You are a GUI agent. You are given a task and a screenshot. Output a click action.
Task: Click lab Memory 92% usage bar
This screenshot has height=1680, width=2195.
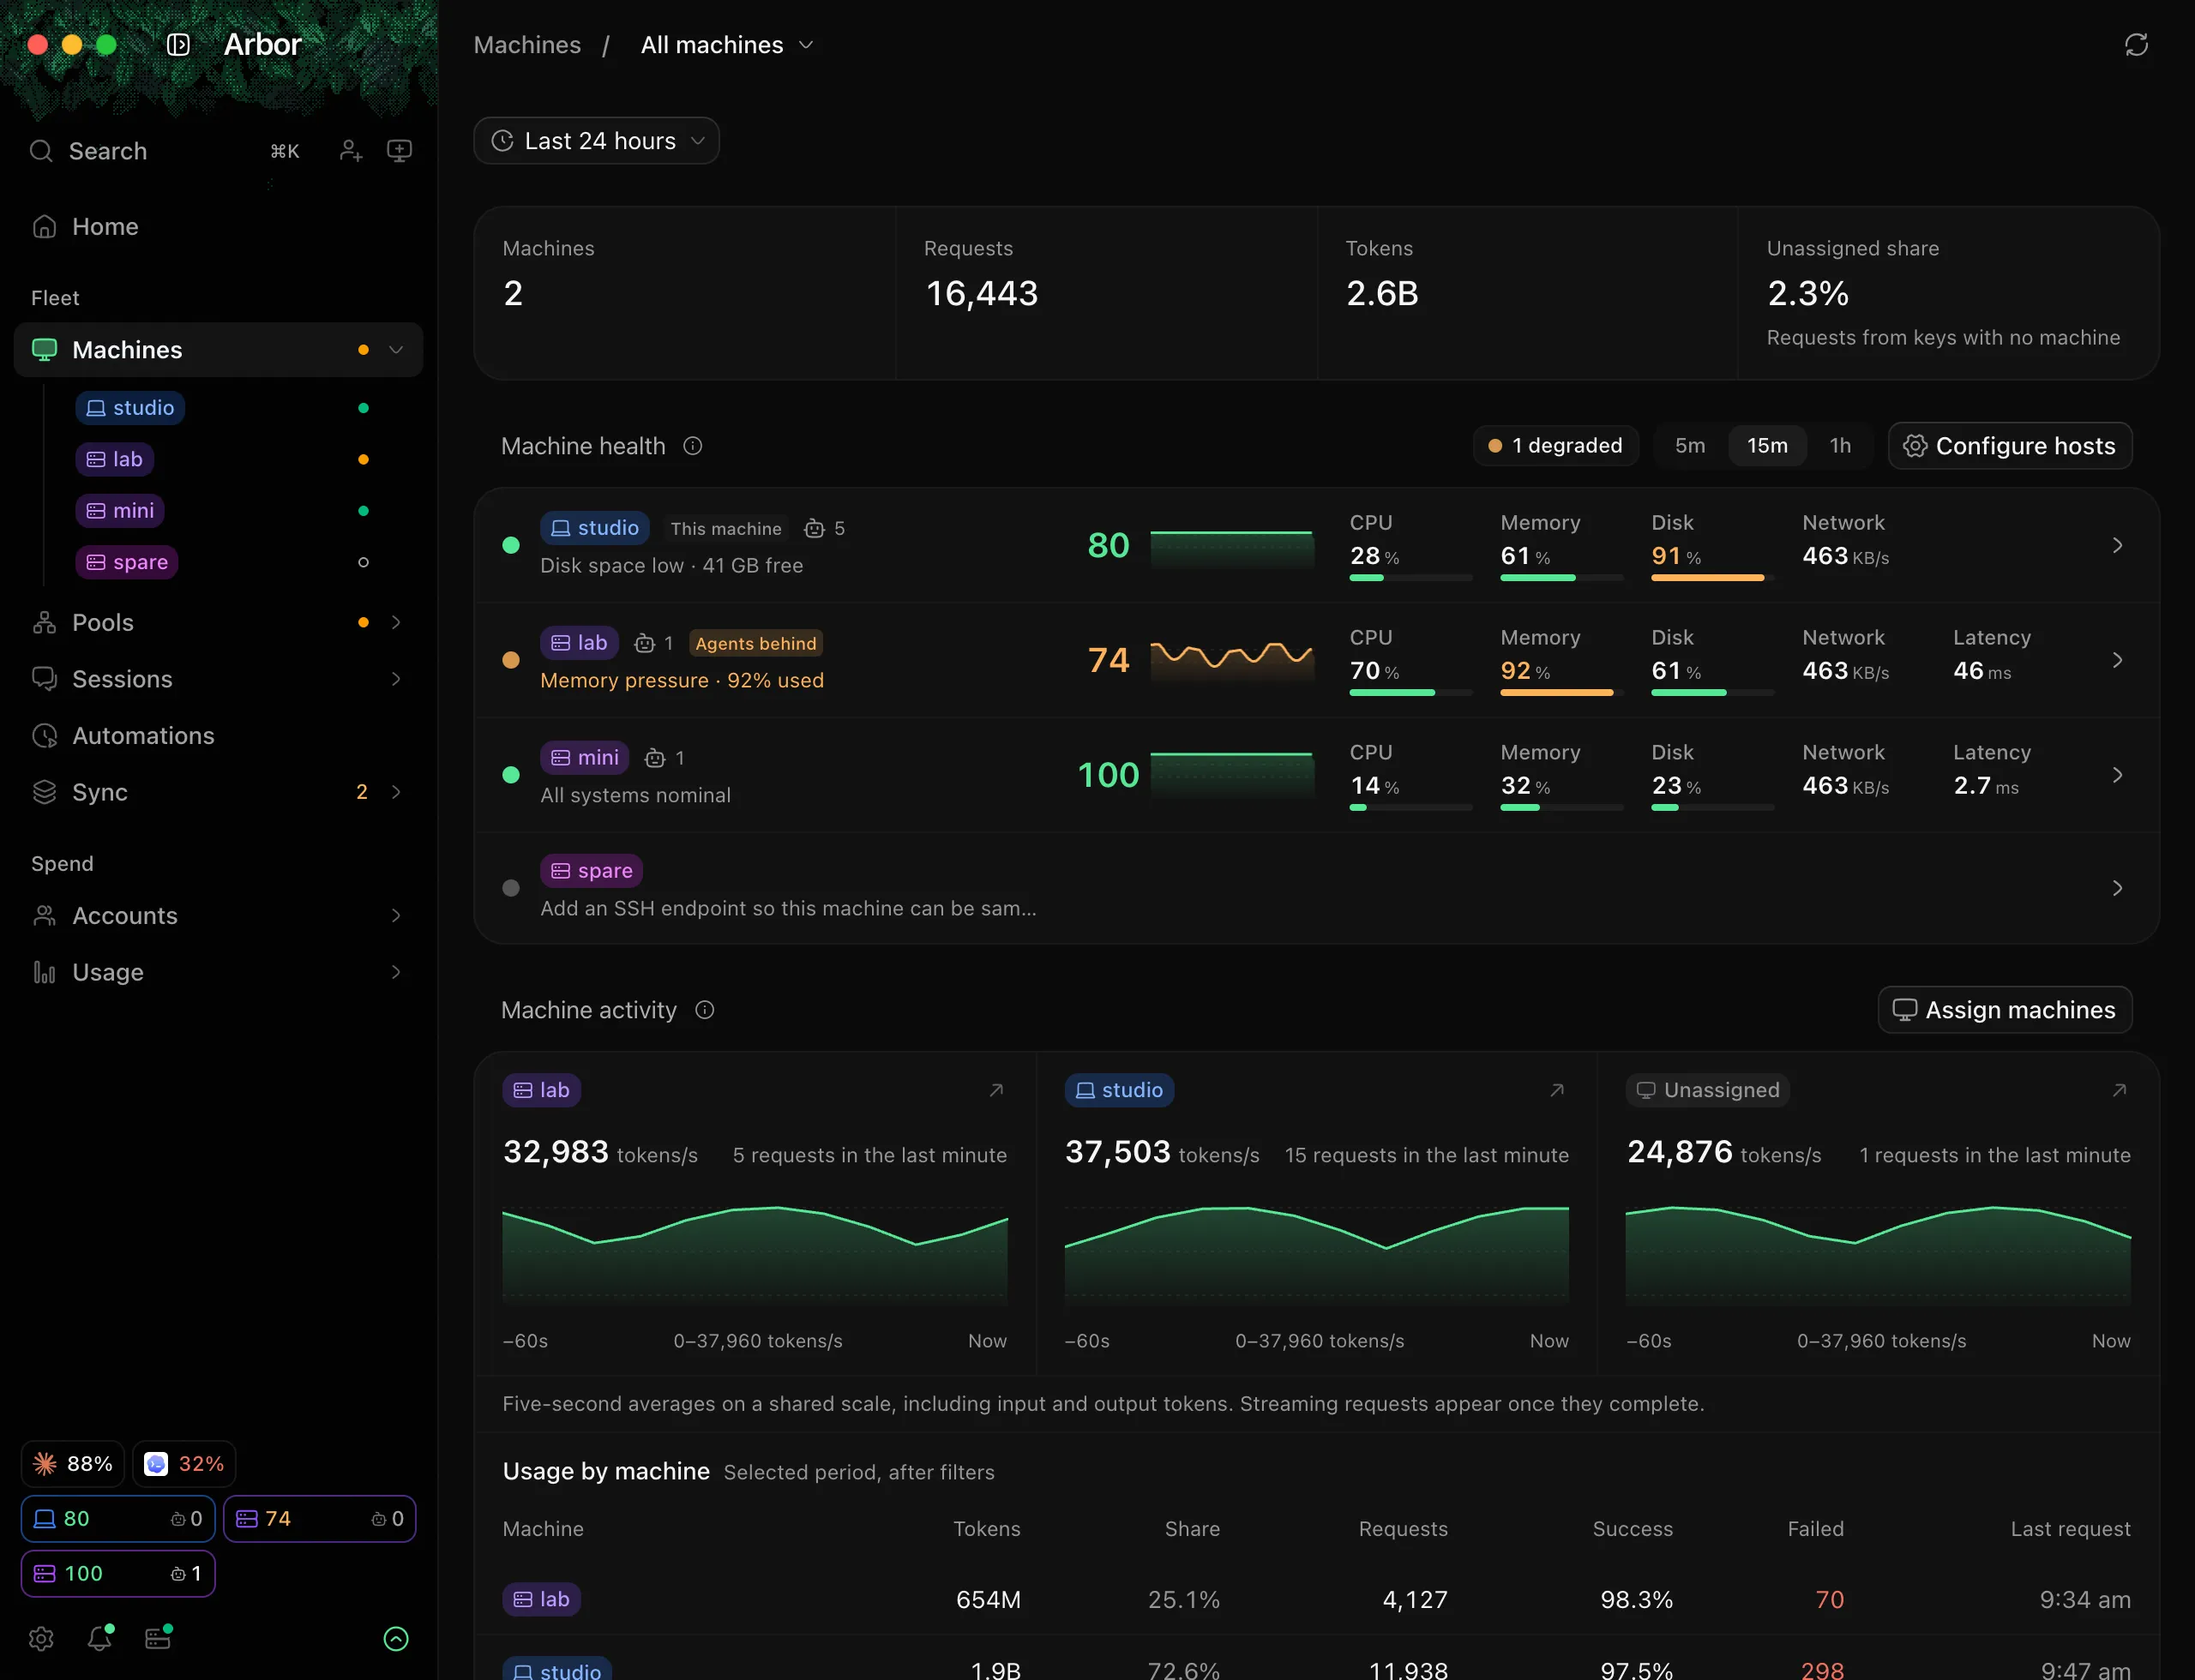(x=1561, y=693)
